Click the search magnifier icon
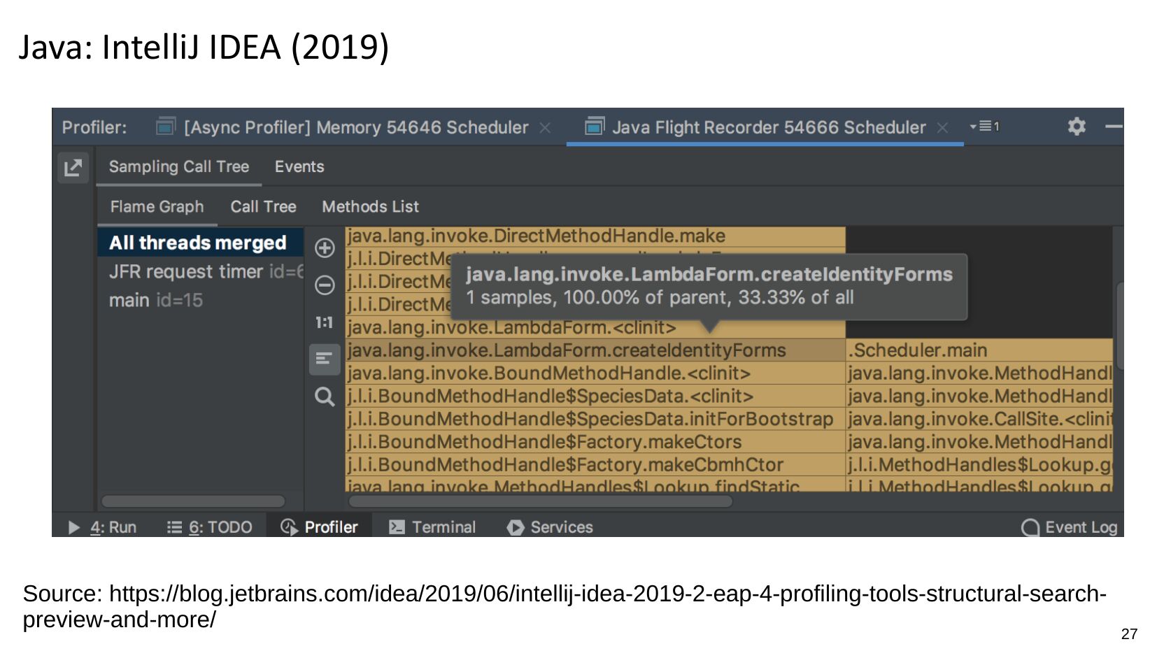Viewport: 1157px width, 651px height. click(325, 397)
